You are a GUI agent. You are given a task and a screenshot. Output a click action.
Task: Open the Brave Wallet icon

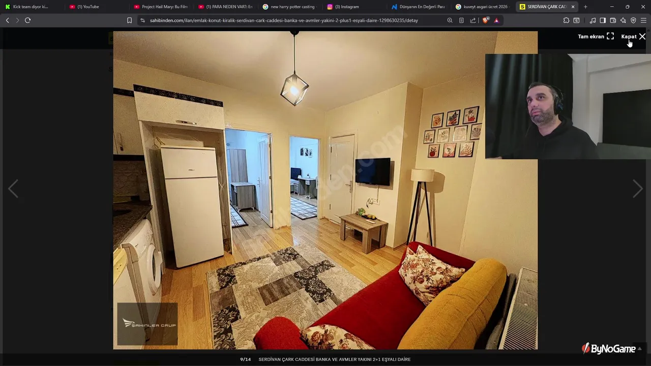pyautogui.click(x=613, y=20)
